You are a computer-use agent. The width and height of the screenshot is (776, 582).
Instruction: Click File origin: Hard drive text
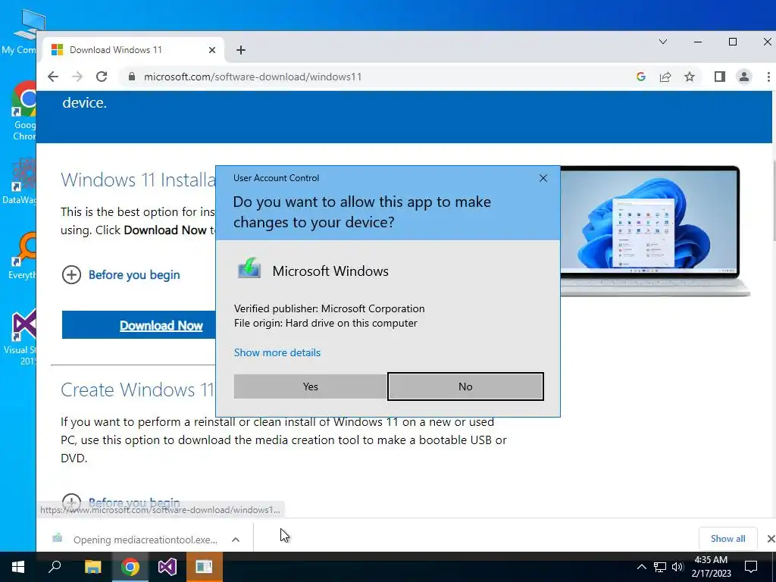(326, 323)
